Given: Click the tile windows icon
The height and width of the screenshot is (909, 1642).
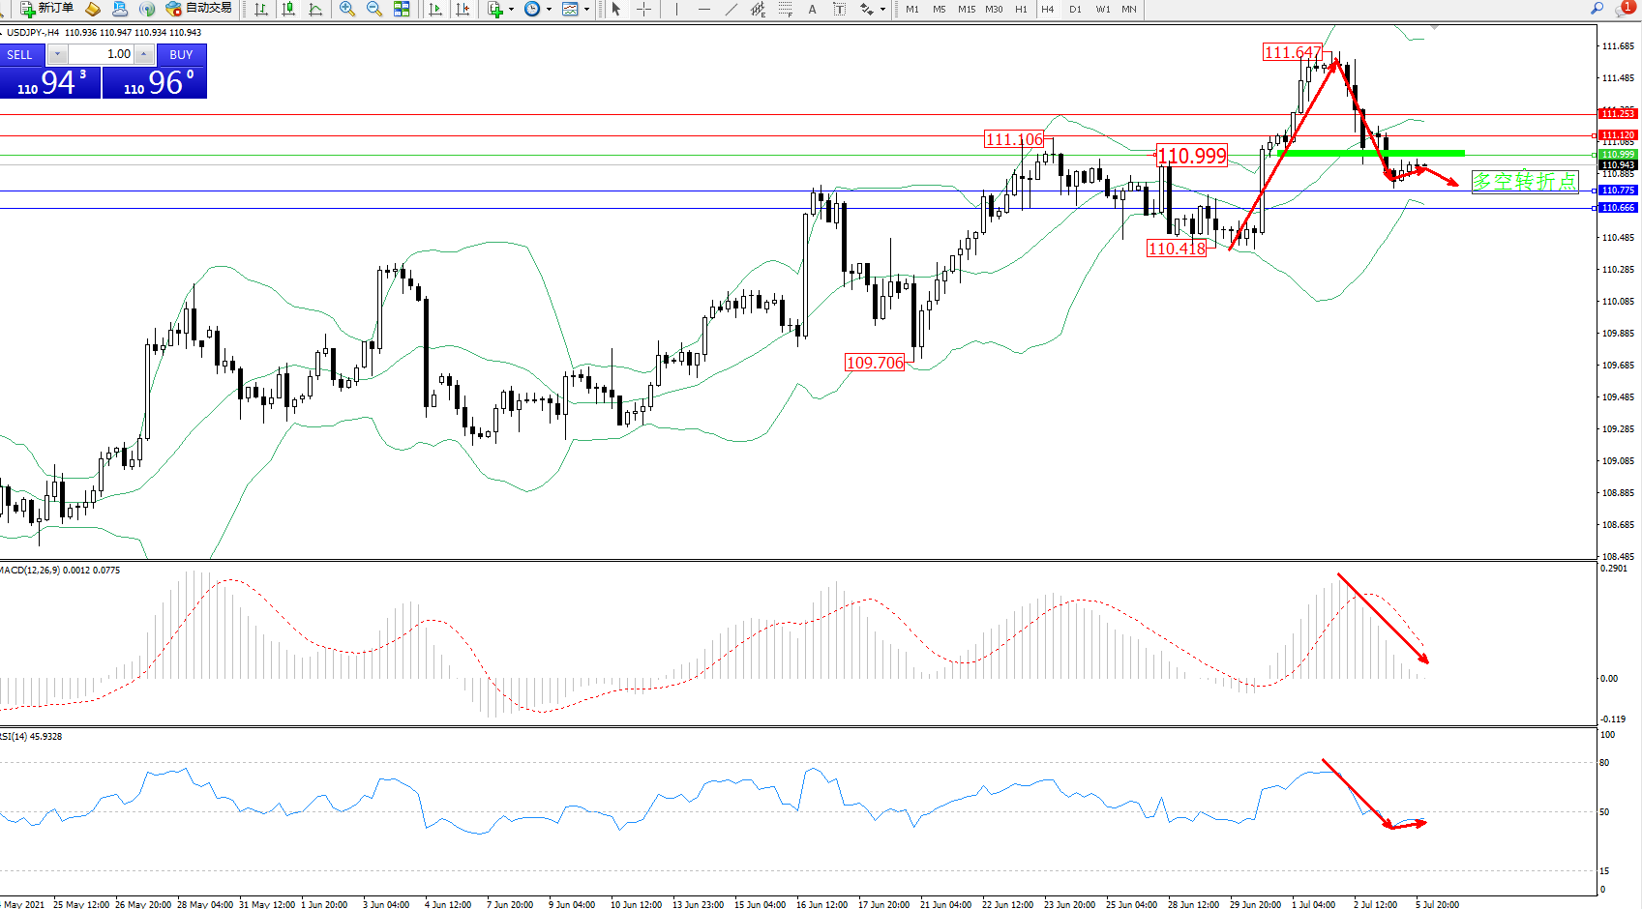Looking at the screenshot, I should [x=402, y=9].
